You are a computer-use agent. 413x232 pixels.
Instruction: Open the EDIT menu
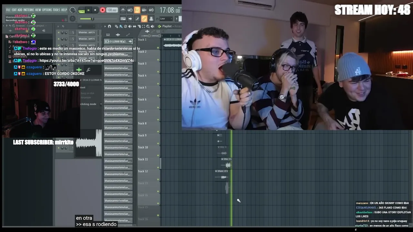coord(14,10)
